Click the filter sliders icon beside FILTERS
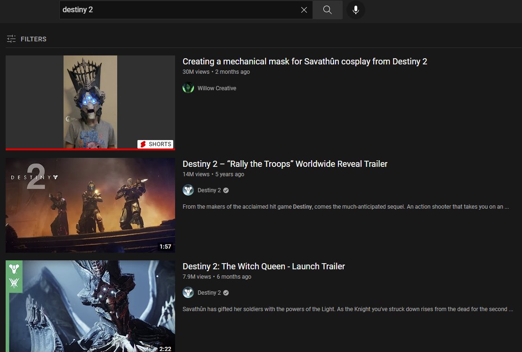 point(11,39)
